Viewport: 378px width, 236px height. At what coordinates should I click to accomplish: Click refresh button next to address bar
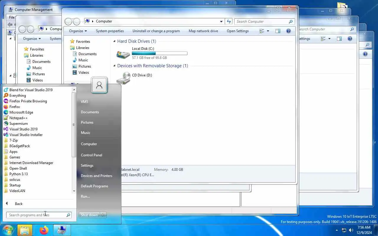[229, 21]
